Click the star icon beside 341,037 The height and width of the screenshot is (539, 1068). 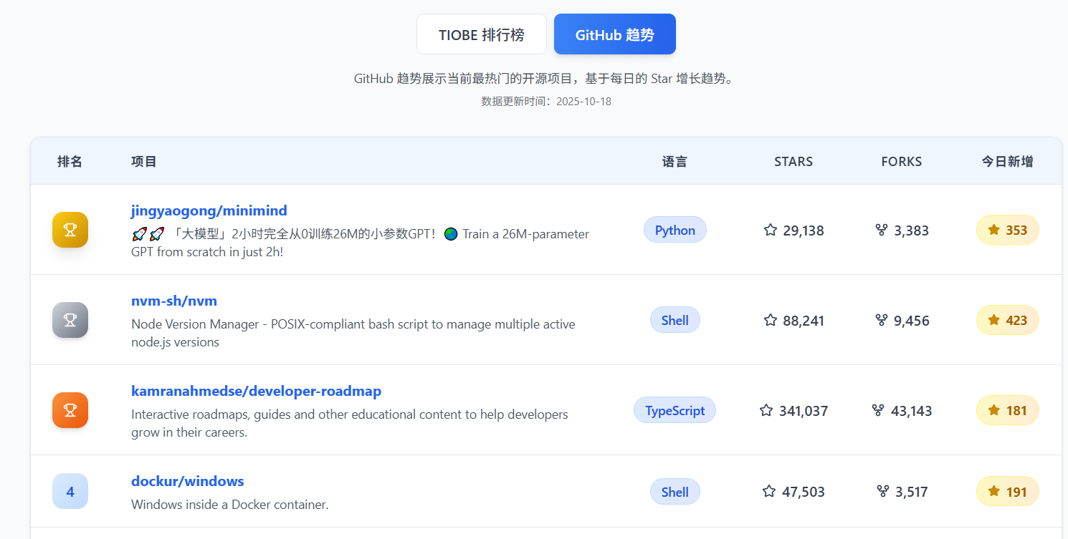(766, 410)
